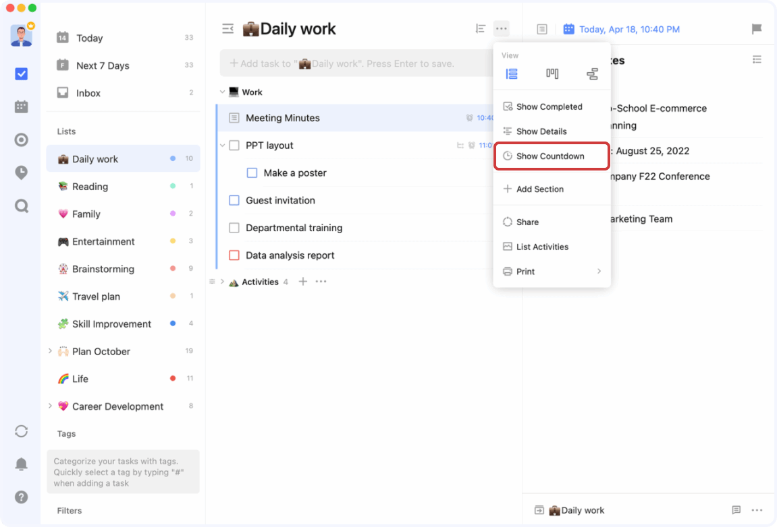
Task: Click the sync icon in sidebar
Action: pos(21,431)
